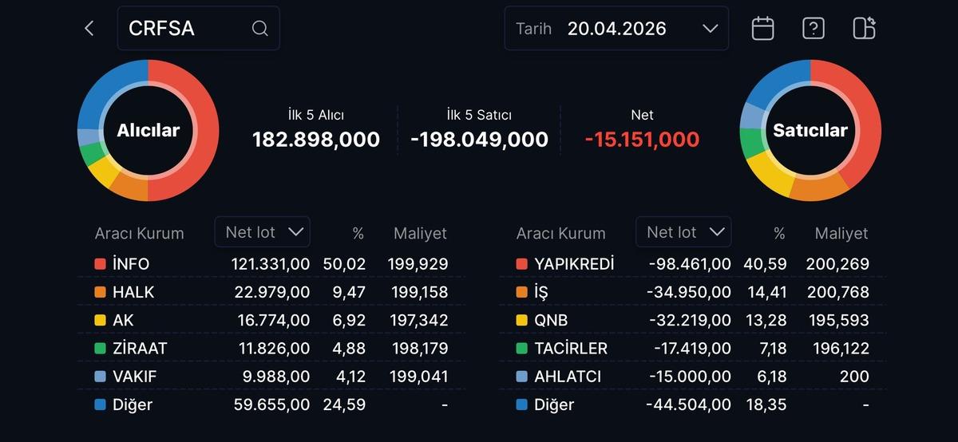Click the red YAPIKREDİ legend square
This screenshot has width=958, height=442.
(522, 264)
